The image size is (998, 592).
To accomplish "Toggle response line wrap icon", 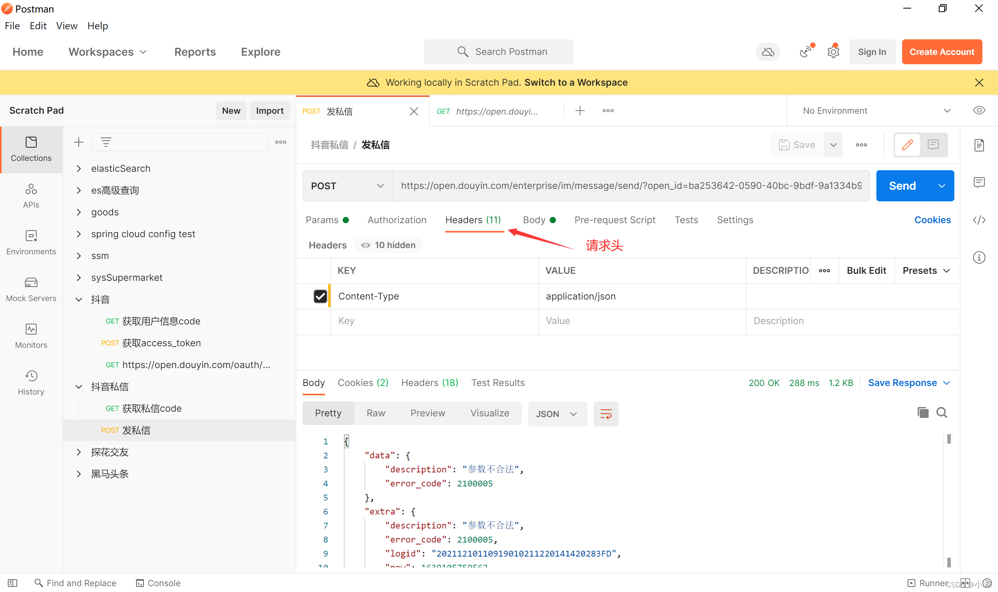I will point(605,414).
